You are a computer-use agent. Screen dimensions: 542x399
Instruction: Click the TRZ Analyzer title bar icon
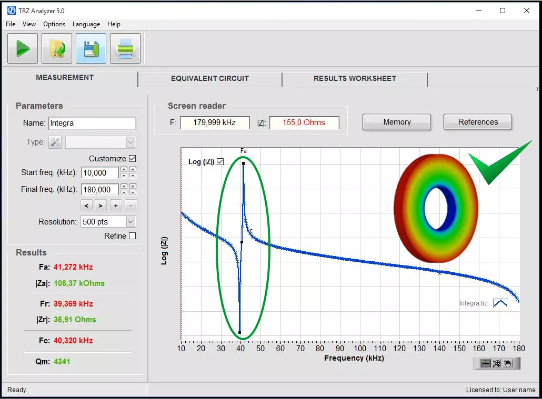[12, 11]
